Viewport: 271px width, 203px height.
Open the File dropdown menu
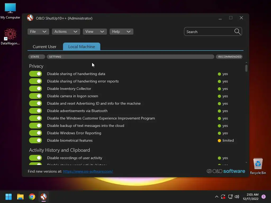click(x=38, y=32)
